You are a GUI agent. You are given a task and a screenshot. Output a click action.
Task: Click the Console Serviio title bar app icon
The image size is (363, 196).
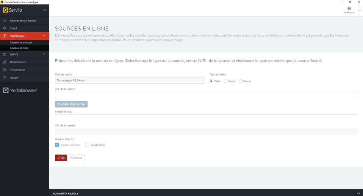(2, 2)
